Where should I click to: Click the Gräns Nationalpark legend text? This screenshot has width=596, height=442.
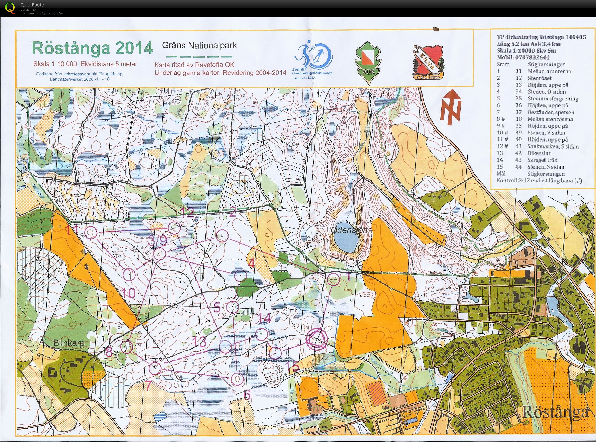199,45
